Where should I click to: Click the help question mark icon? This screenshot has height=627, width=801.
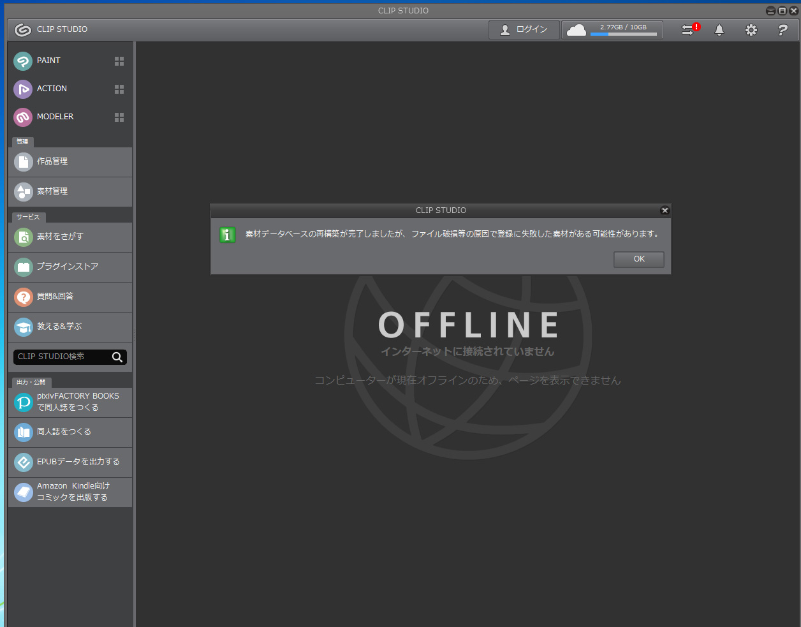783,30
